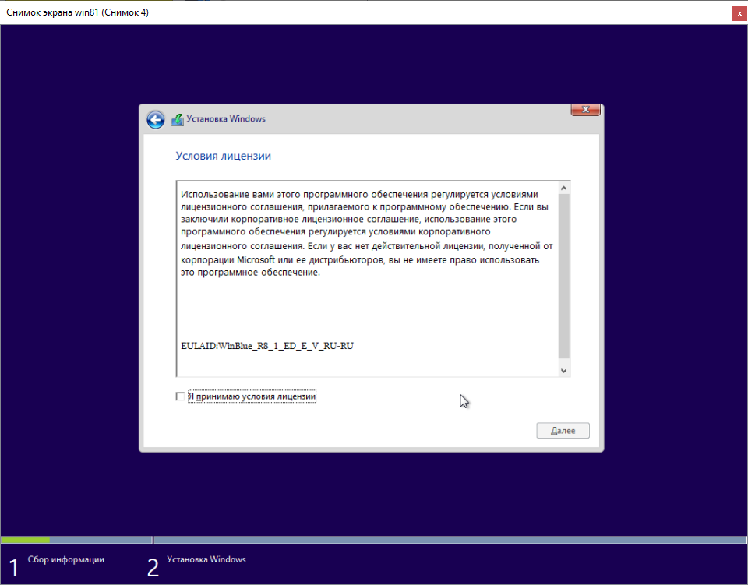Click the "Я принимаю условия лицензии" label

(252, 396)
